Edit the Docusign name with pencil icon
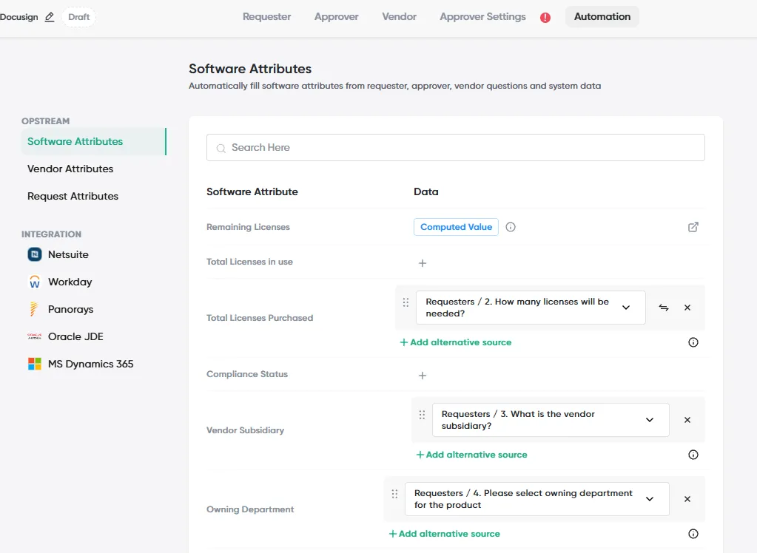757x553 pixels. coord(50,17)
